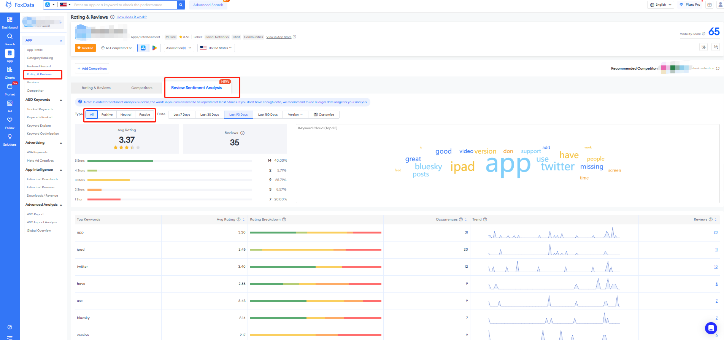
Task: Open the Association(1) dropdown
Action: 179,48
